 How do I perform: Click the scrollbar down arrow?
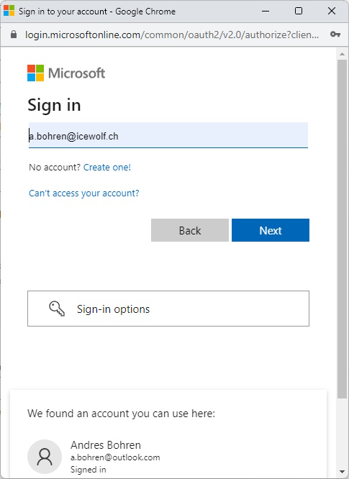(342, 472)
